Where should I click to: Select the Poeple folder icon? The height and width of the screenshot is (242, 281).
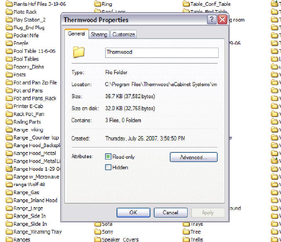point(9,43)
